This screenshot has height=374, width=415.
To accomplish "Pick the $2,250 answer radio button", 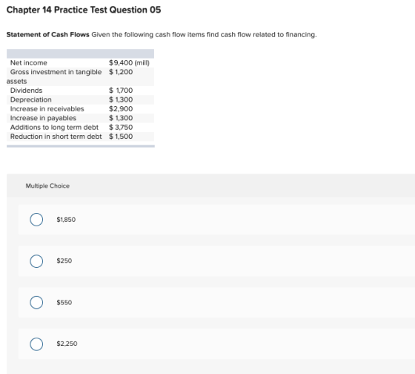I will (36, 344).
